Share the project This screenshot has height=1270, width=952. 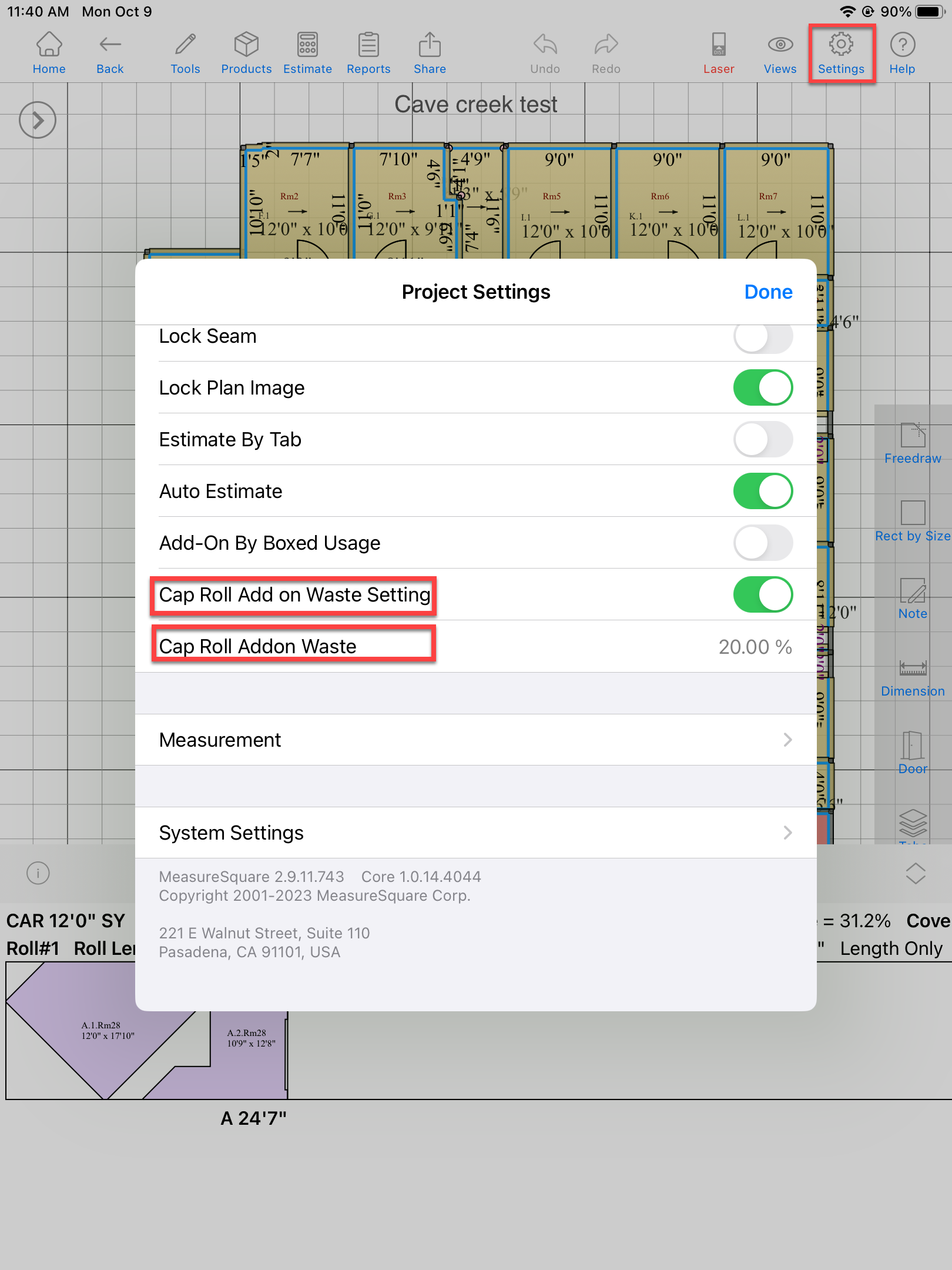pos(430,54)
